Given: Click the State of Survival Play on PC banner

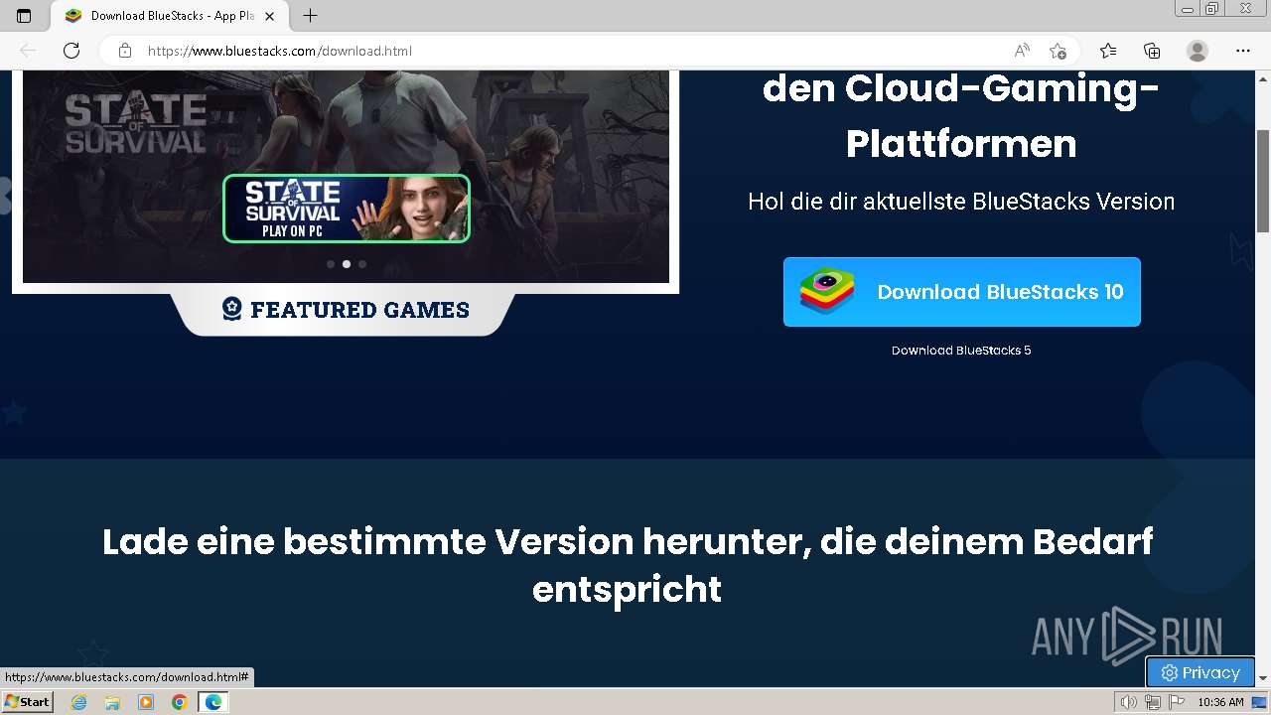Looking at the screenshot, I should [347, 209].
